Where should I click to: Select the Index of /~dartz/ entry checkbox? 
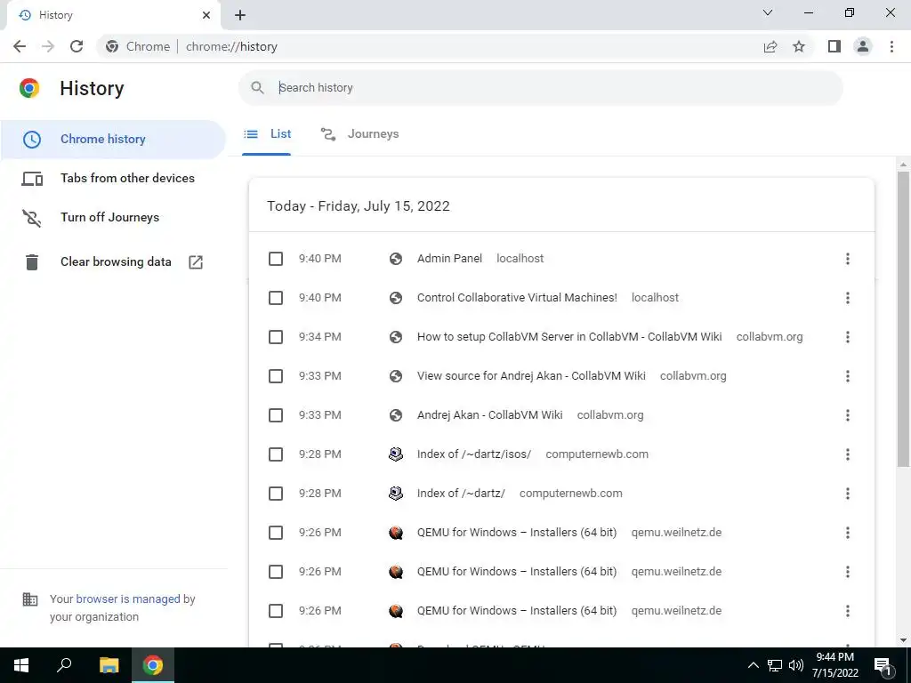tap(276, 494)
